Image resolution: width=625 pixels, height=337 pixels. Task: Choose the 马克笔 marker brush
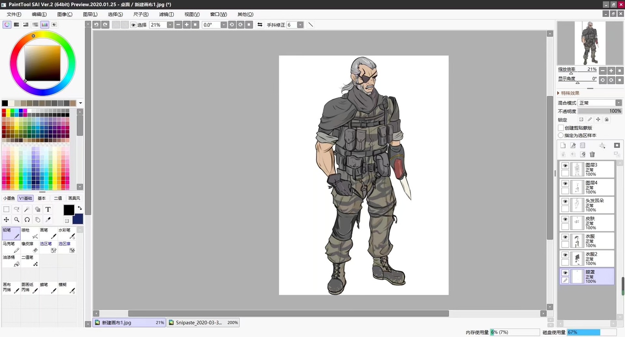tap(11, 247)
